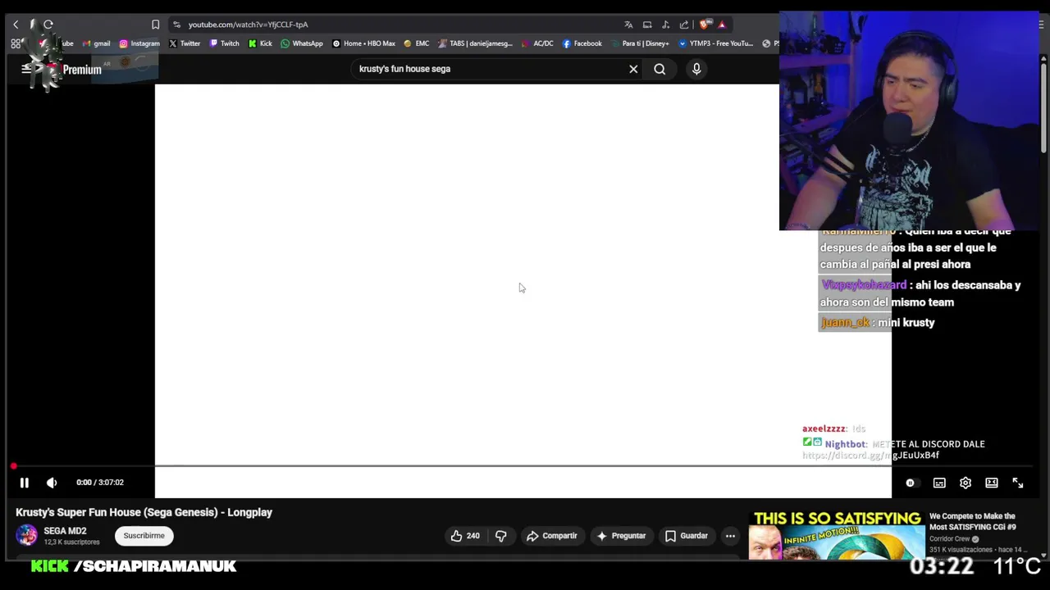
Task: Pause the video
Action: coord(24,483)
